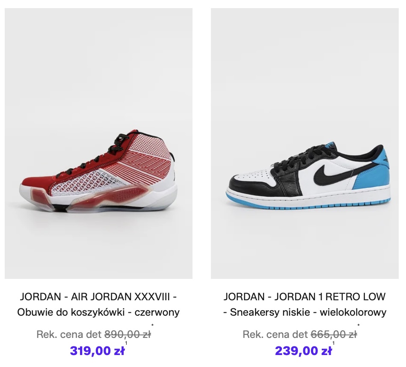Click 'Rek. cena det' label under Jordan 1 Retro
Screen dimensions: 406x367
click(275, 334)
